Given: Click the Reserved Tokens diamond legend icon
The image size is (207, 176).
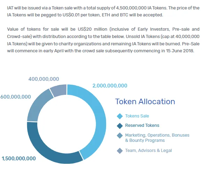Looking at the screenshot, I should tap(120, 126).
